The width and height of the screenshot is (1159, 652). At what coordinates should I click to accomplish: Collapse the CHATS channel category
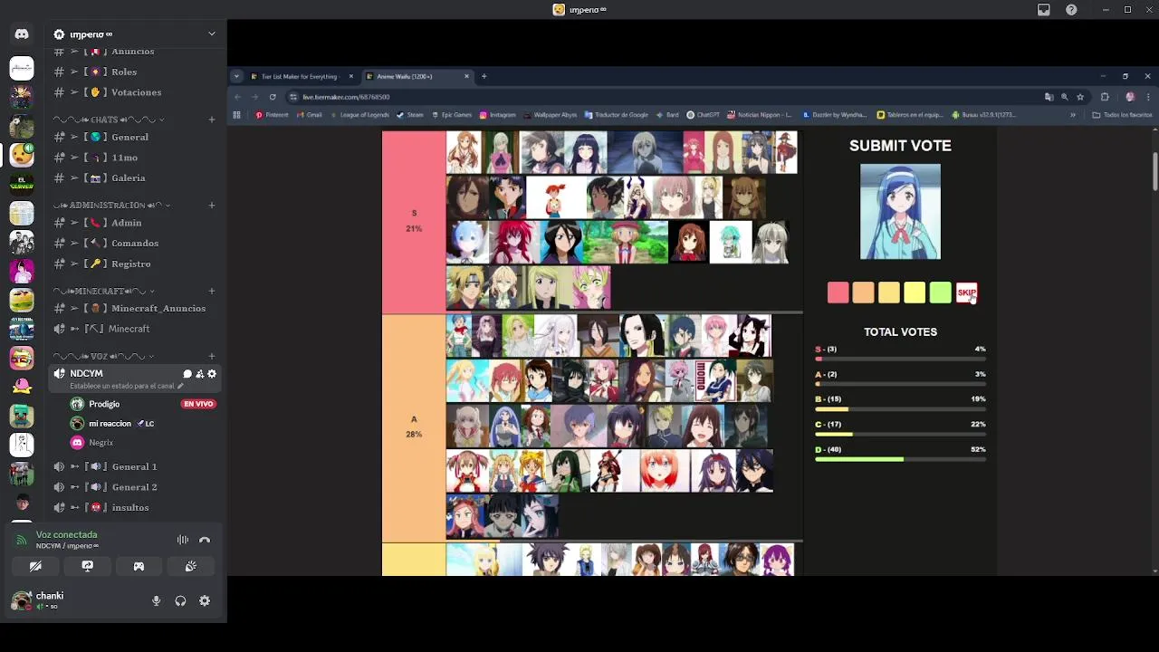pyautogui.click(x=109, y=120)
